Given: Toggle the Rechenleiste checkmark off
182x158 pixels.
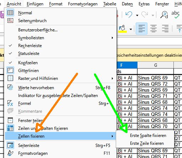Looking at the screenshot, I should point(10,46).
